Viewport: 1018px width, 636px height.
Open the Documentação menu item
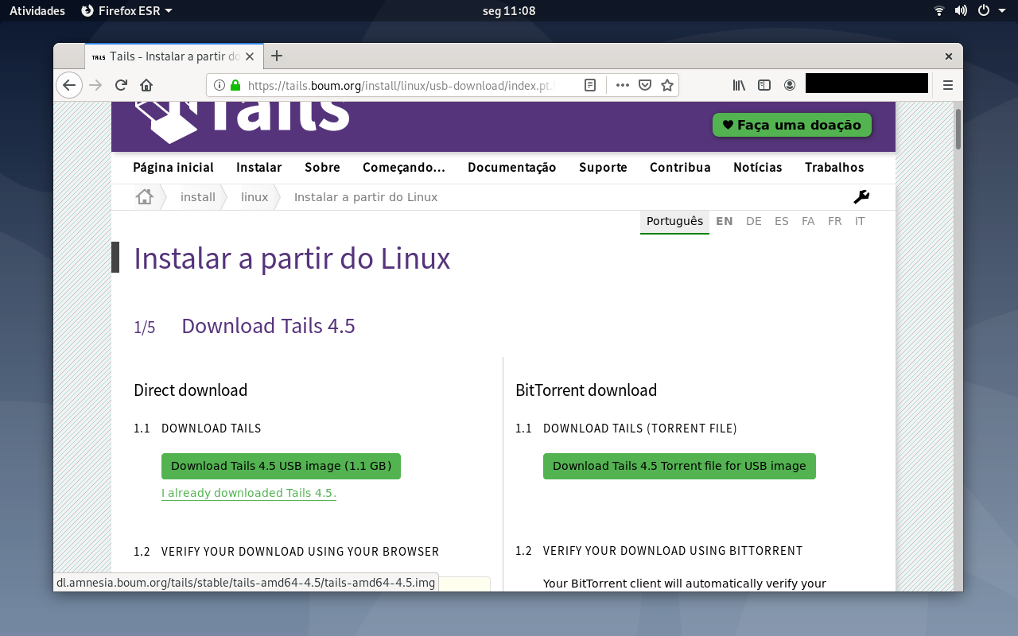[512, 167]
